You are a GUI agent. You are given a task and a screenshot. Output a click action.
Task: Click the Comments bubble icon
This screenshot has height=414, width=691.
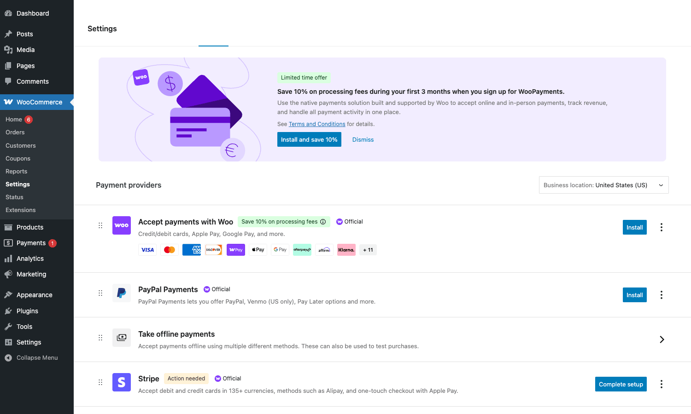tap(8, 81)
